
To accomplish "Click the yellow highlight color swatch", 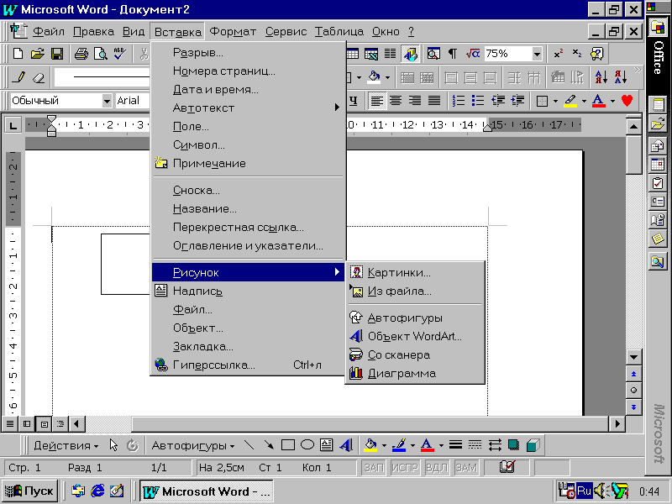I will coord(570,101).
